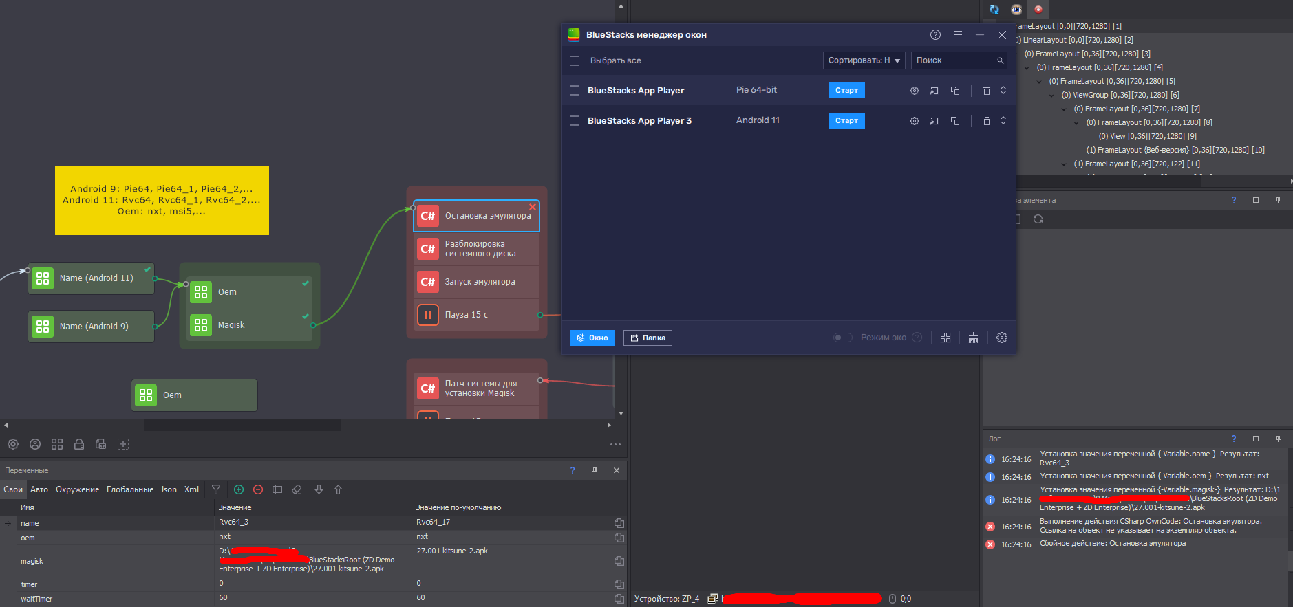Image resolution: width=1293 pixels, height=607 pixels.
Task: Run disk cleanup broom icon in BlueStacks
Action: coord(973,338)
